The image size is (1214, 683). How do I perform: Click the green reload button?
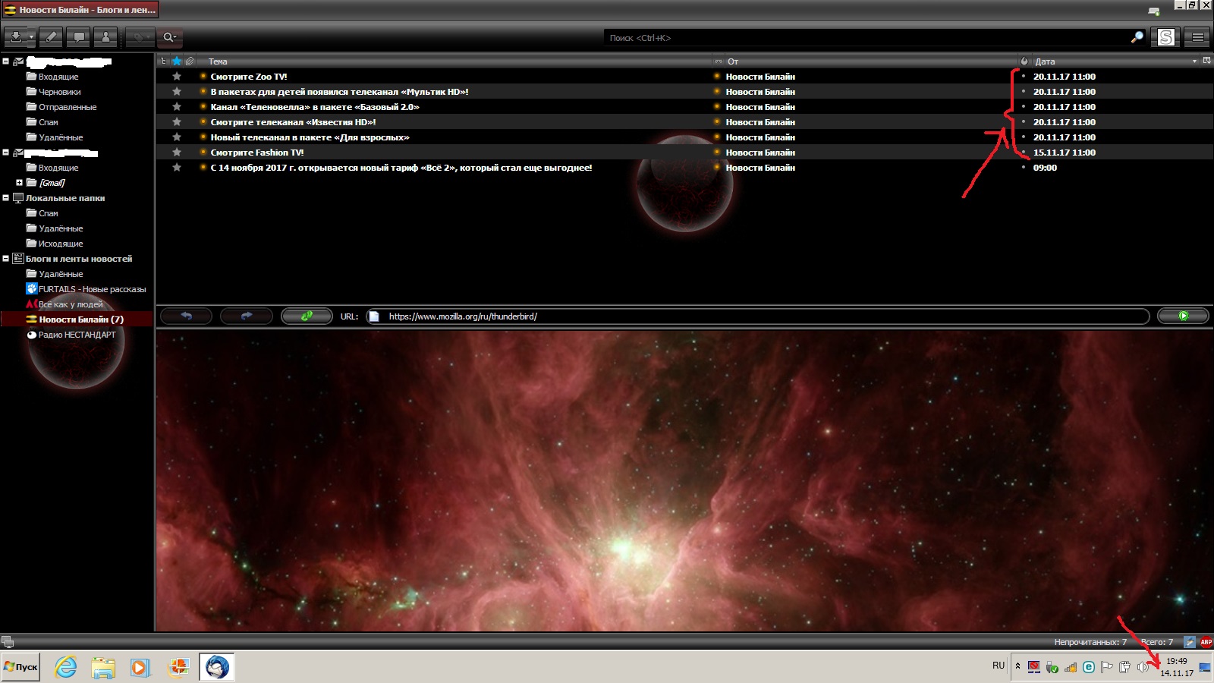(307, 316)
